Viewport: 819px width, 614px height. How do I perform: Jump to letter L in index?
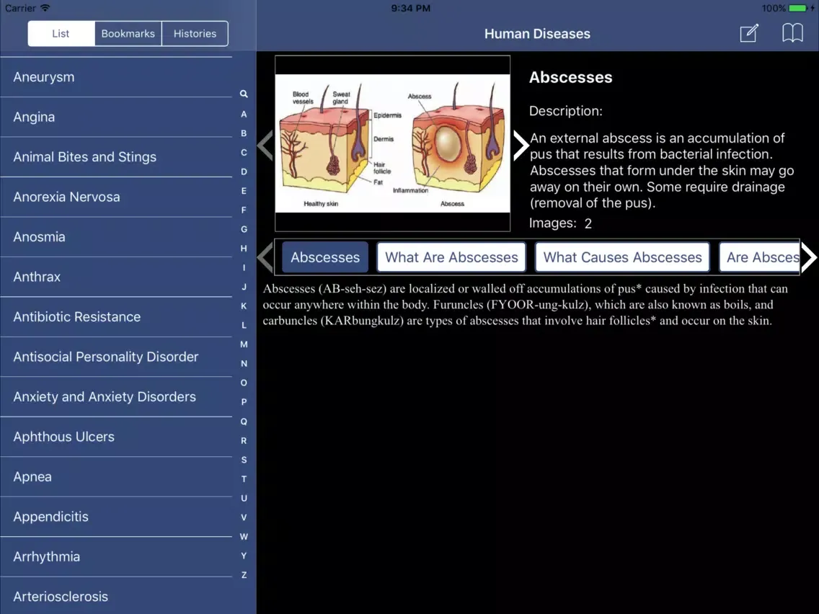244,325
